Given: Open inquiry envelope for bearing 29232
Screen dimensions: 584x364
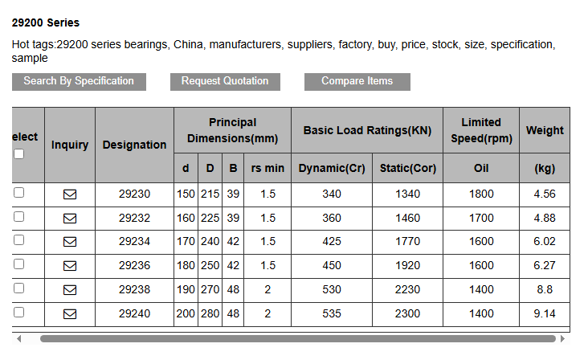Looking at the screenshot, I should [70, 219].
